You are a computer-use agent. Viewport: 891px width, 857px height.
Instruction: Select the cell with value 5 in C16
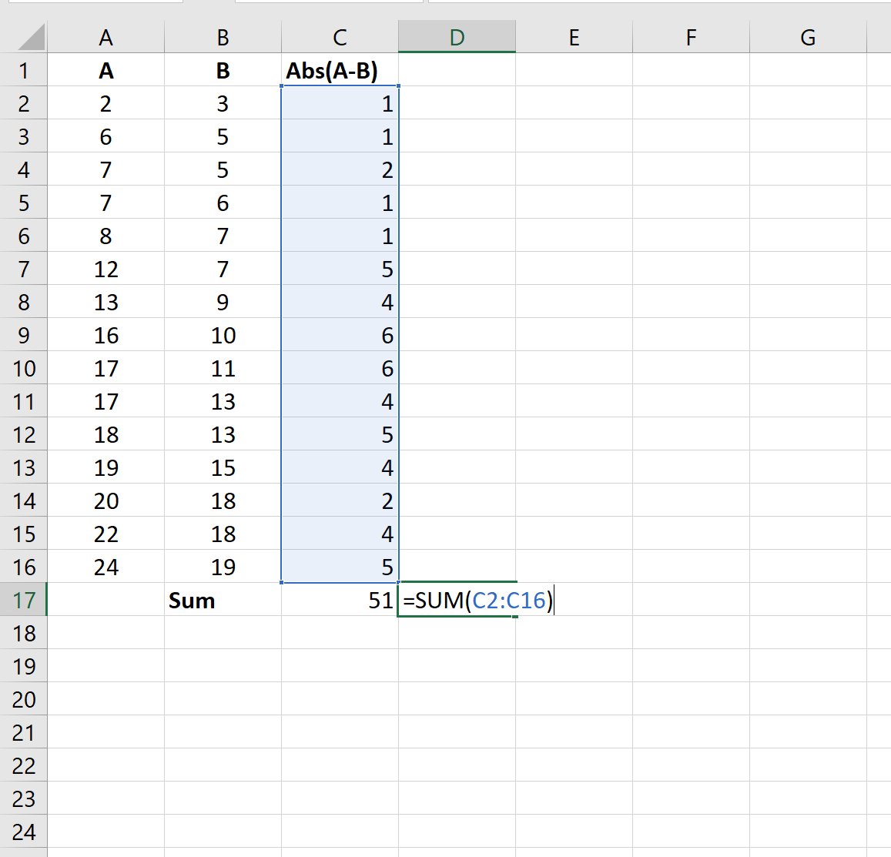point(340,567)
